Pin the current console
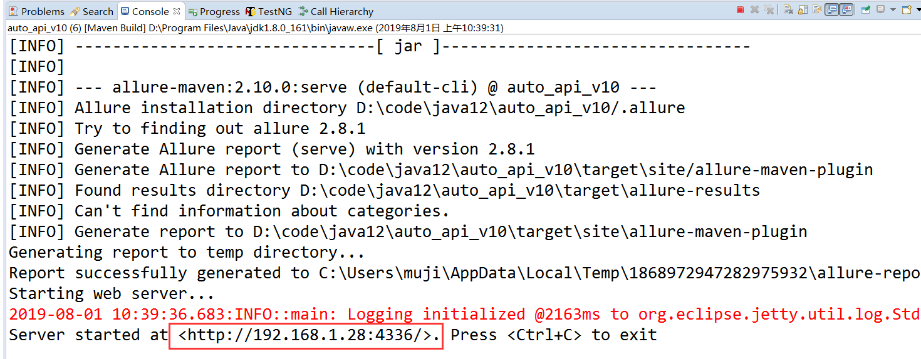This screenshot has width=921, height=359. pyautogui.click(x=865, y=9)
